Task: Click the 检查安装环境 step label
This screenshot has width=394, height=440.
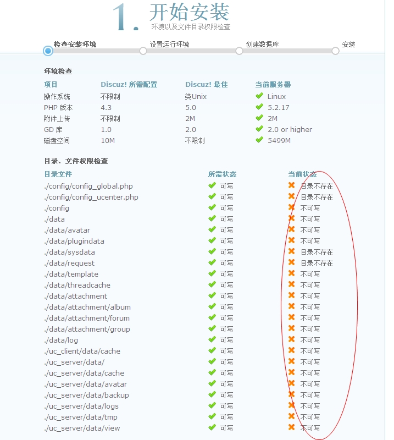Action: coord(75,45)
